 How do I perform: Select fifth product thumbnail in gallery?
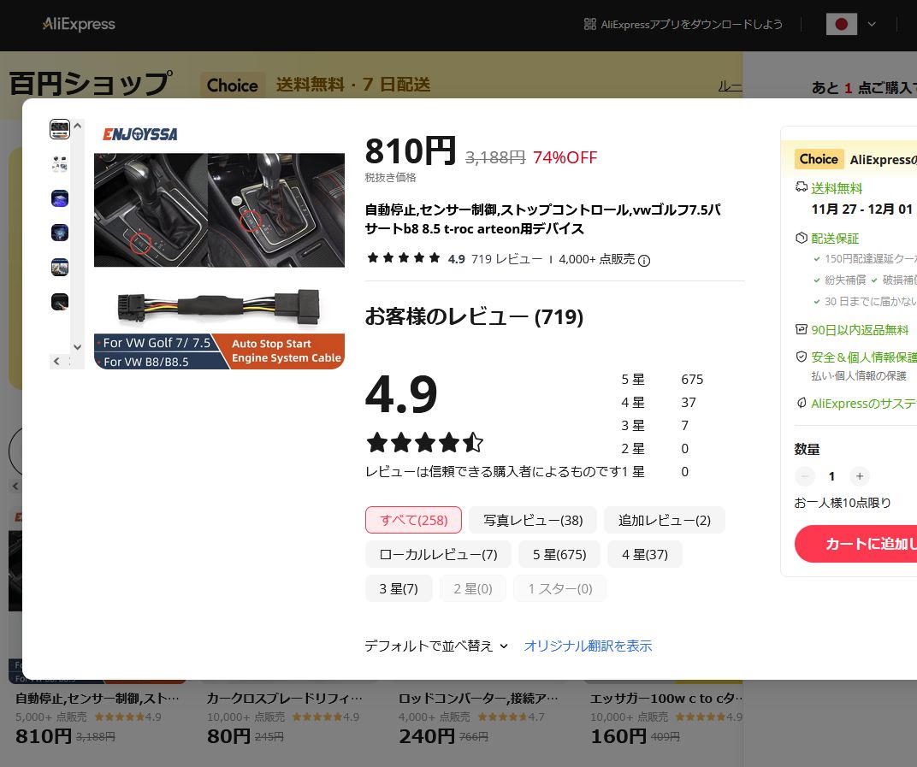(x=60, y=267)
